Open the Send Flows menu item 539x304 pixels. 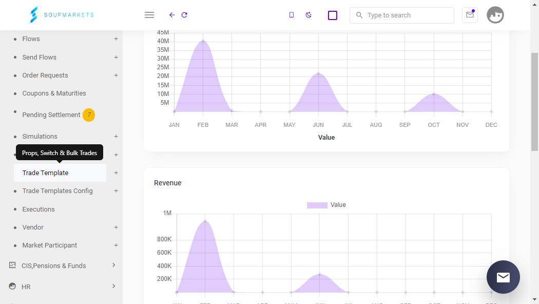(39, 58)
